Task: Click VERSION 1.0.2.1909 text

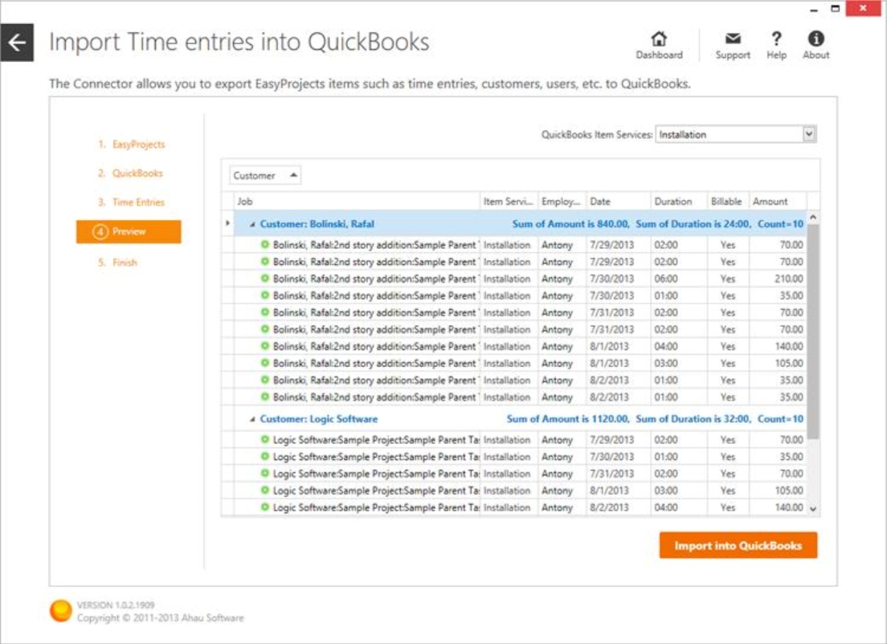Action: point(116,605)
